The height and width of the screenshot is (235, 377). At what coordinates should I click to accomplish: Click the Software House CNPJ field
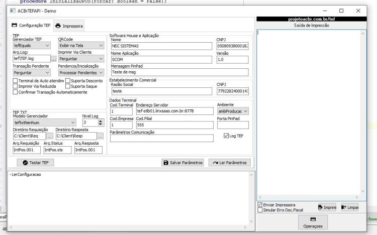[233, 46]
